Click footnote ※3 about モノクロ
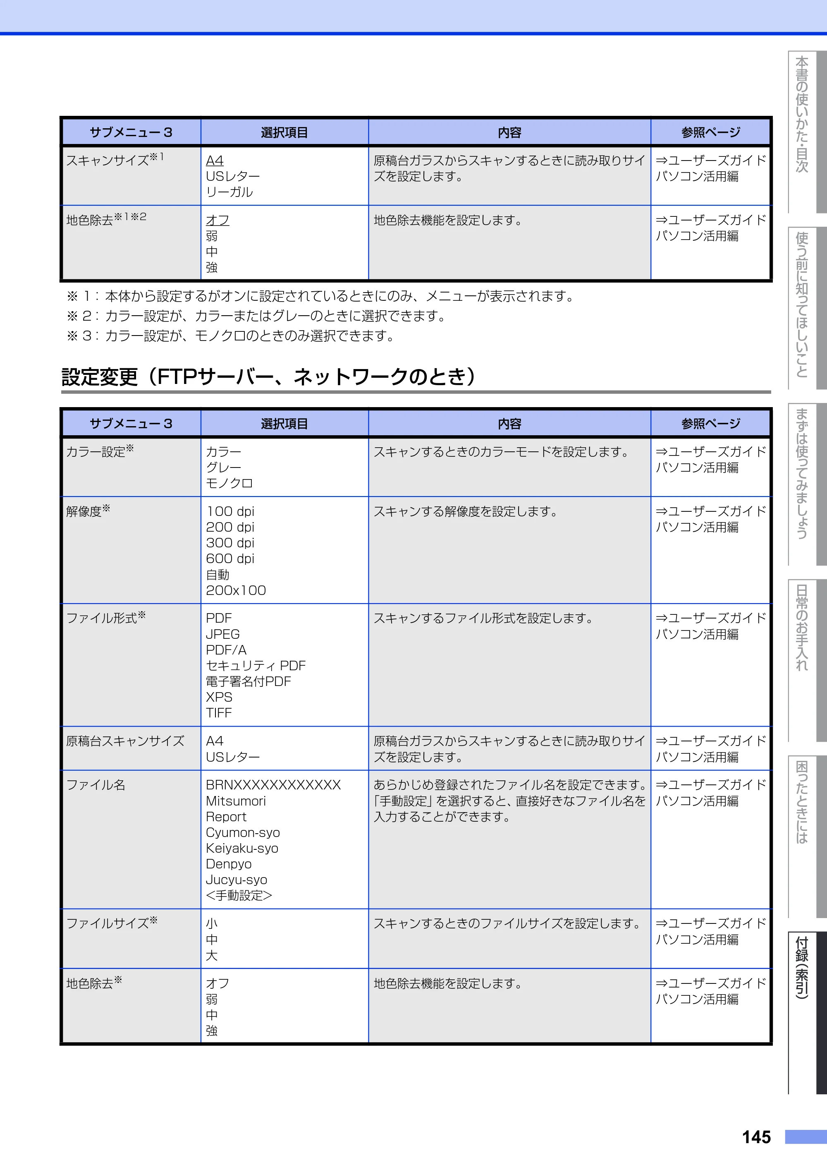827x1175 pixels. coord(231,336)
